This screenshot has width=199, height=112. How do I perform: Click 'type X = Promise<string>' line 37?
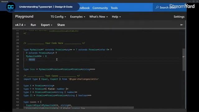pos(39,86)
